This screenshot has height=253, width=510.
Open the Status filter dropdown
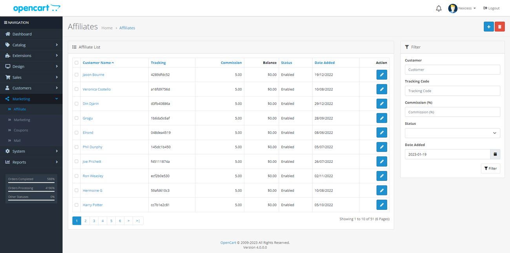452,133
